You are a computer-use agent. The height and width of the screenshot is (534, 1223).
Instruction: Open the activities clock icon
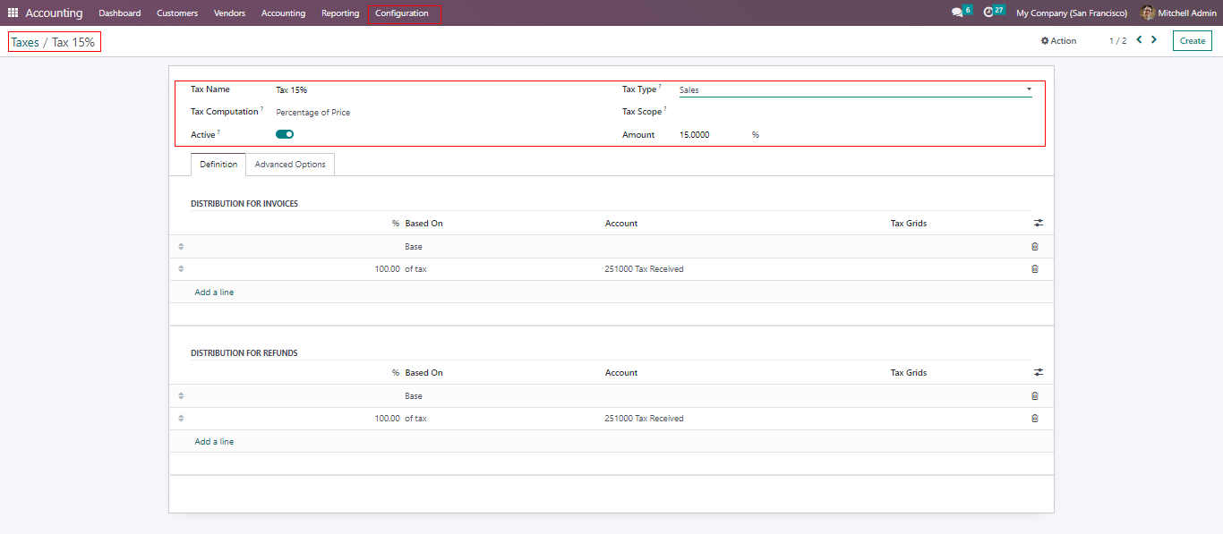(988, 13)
